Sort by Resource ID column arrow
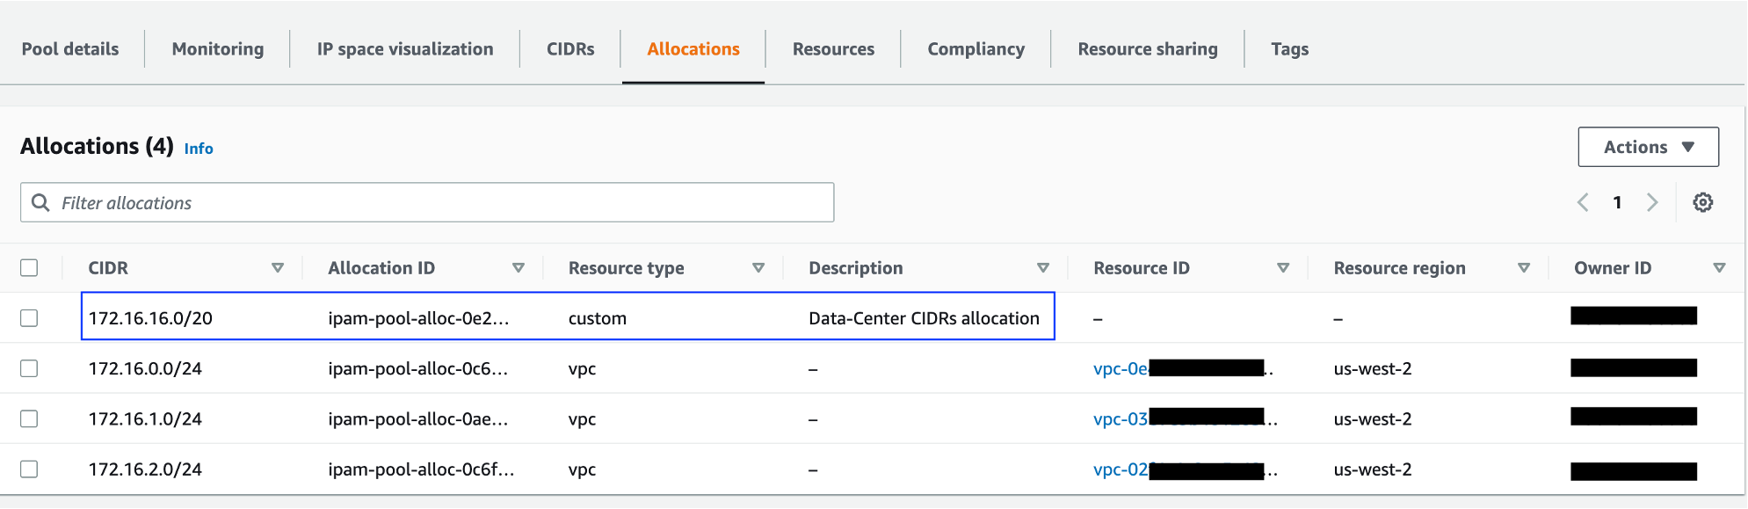 [x=1283, y=268]
